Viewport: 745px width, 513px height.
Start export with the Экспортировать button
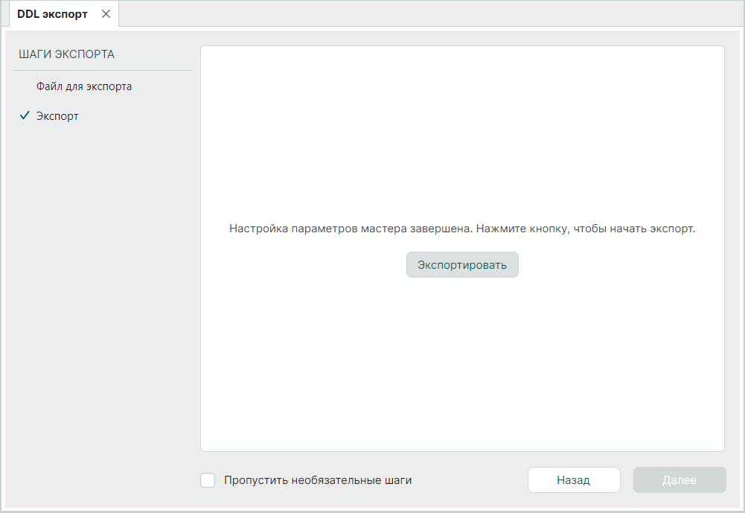462,265
